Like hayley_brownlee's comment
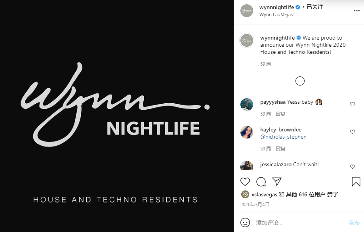This screenshot has width=364, height=232. coord(353,132)
